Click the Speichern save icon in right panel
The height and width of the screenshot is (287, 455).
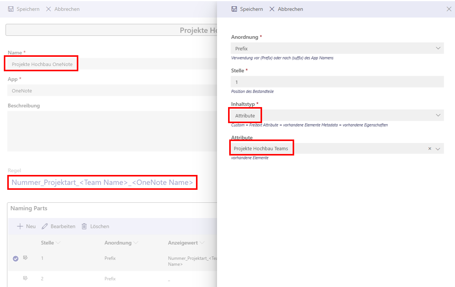tap(234, 9)
